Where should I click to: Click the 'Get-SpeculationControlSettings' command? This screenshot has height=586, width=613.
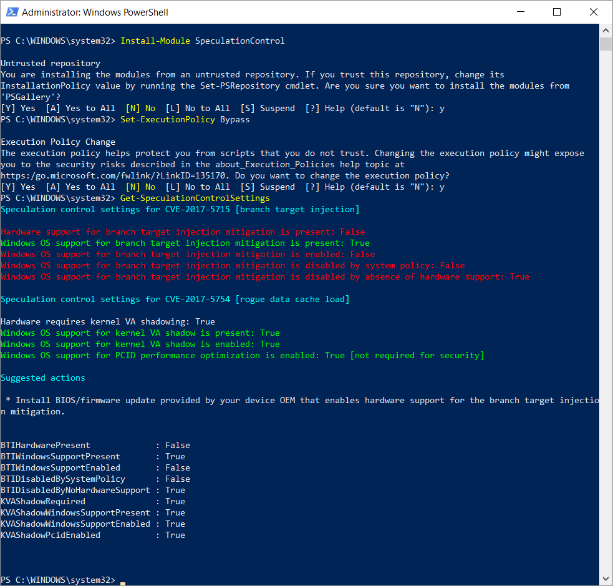(x=195, y=198)
